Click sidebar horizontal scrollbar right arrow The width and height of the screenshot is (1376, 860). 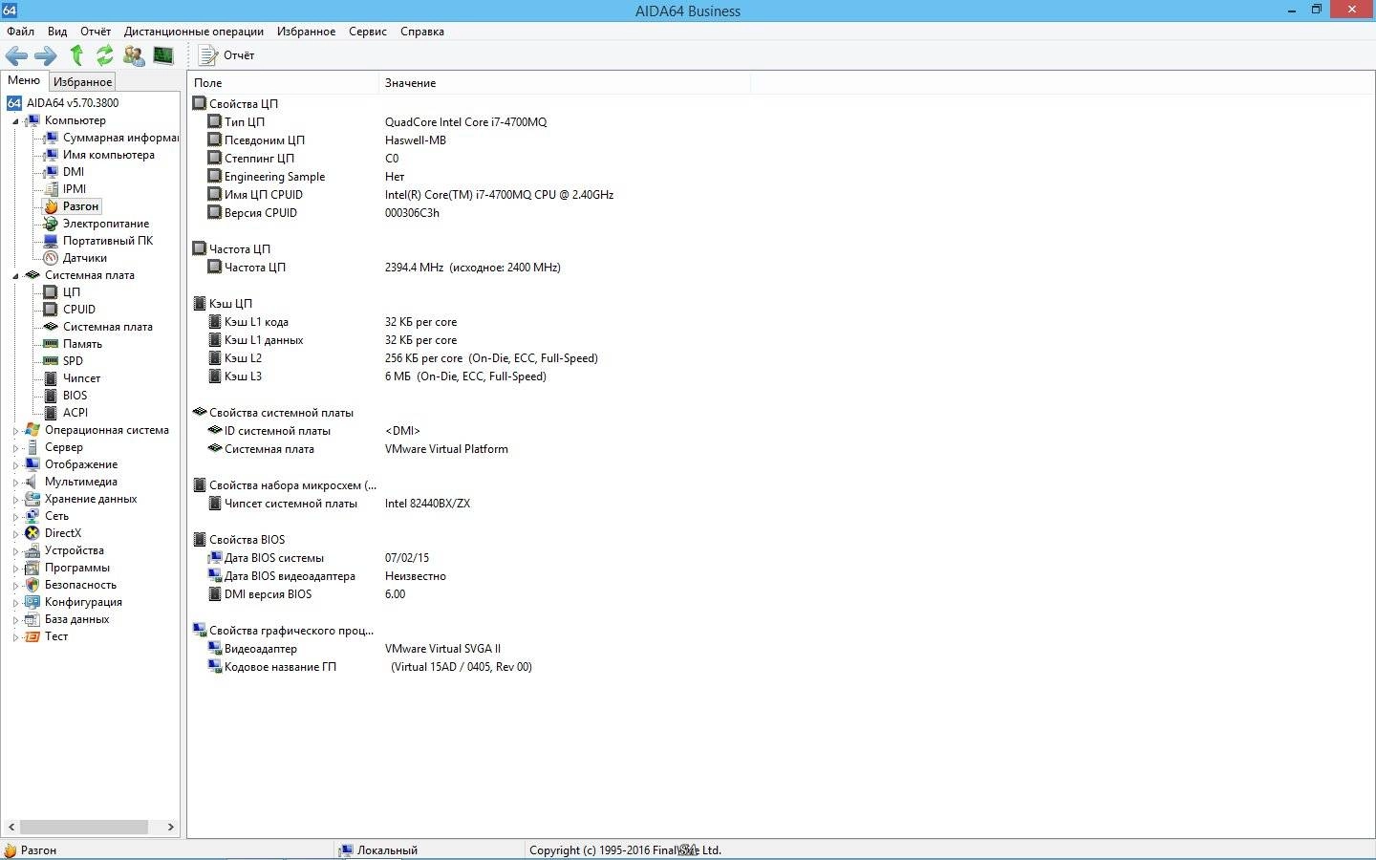(170, 827)
